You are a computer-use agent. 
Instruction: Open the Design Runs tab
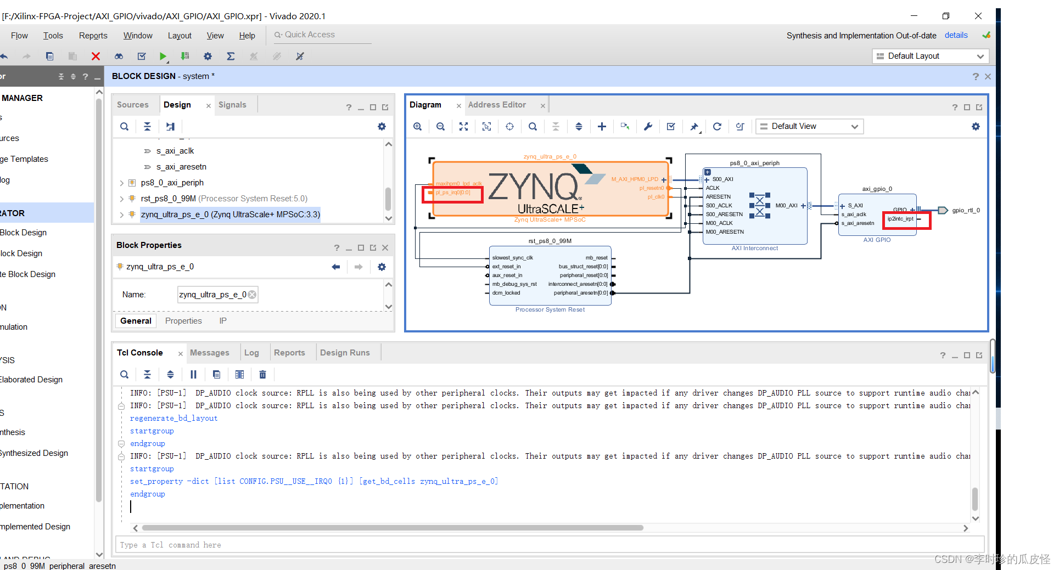coord(345,353)
